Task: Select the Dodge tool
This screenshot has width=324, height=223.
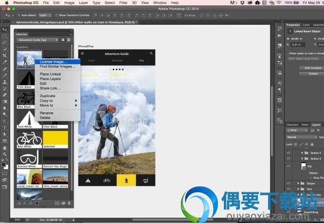Action: pyautogui.click(x=4, y=114)
